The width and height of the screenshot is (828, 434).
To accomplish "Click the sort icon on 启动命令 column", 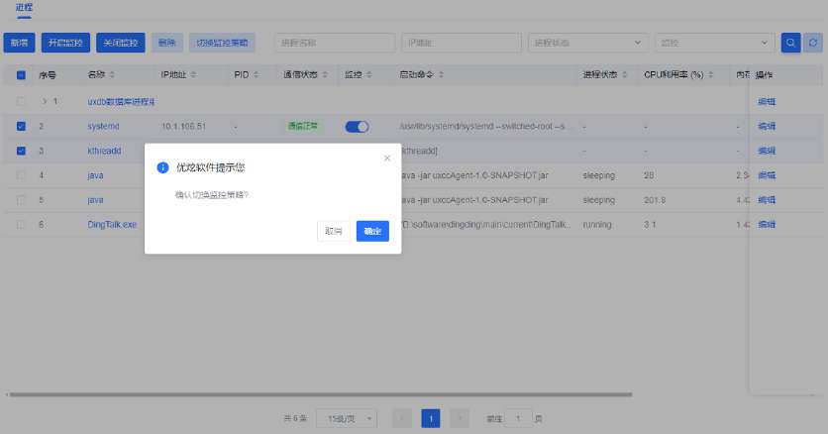I will point(439,74).
